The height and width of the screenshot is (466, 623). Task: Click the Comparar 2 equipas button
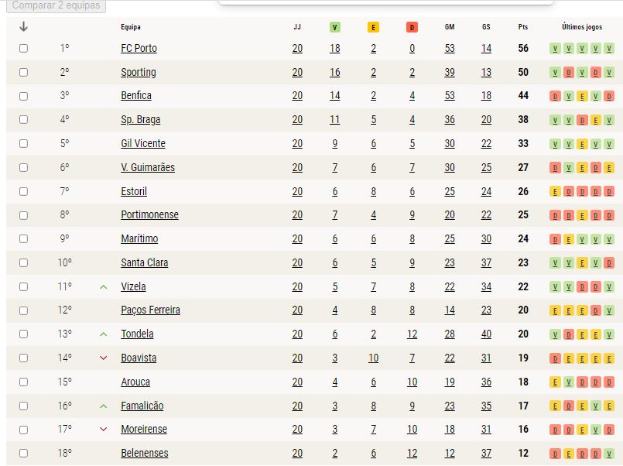pos(56,5)
